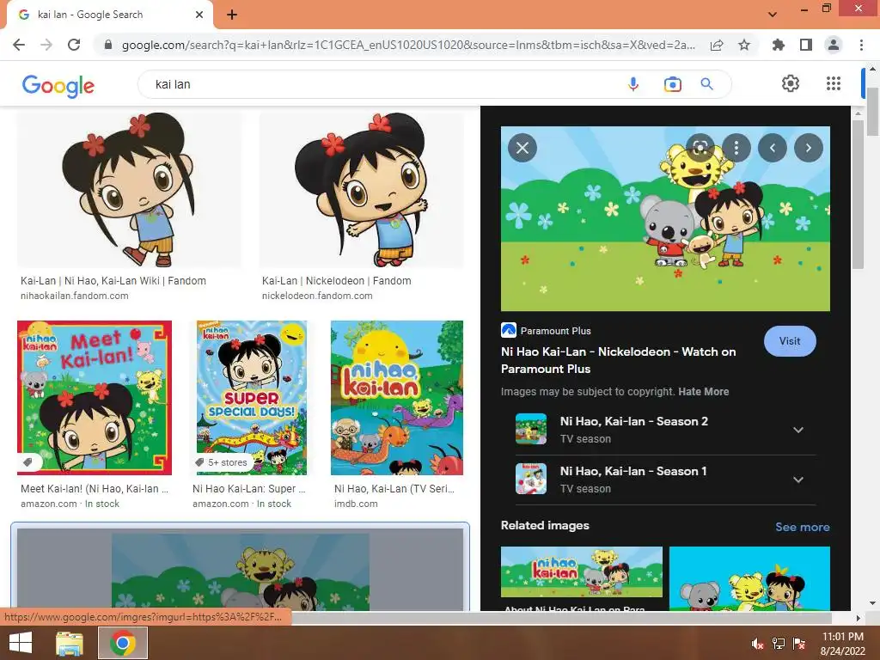Reload the current page
The image size is (880, 660).
pos(74,45)
